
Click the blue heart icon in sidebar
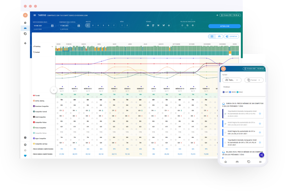25,156
